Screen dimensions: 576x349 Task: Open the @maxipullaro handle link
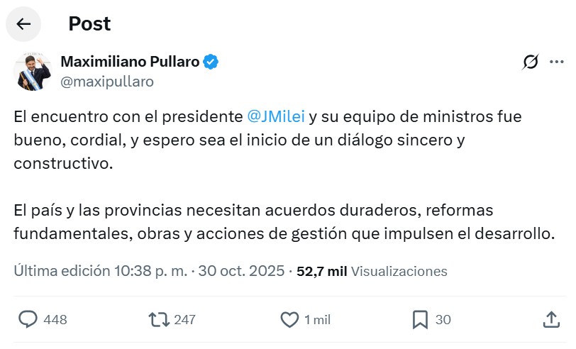pyautogui.click(x=107, y=82)
